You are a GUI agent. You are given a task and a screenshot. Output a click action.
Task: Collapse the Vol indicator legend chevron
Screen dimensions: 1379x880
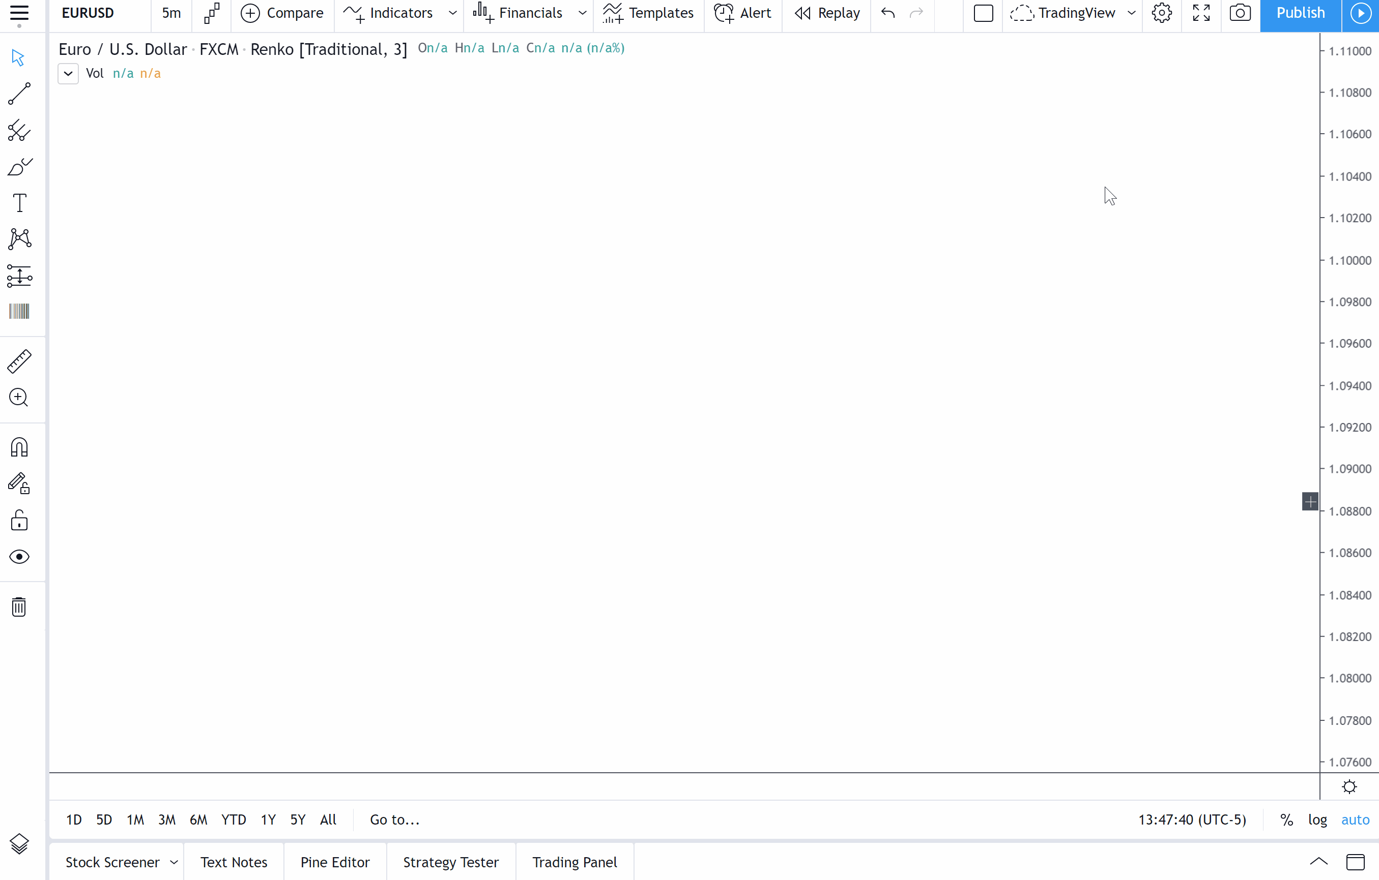tap(68, 73)
